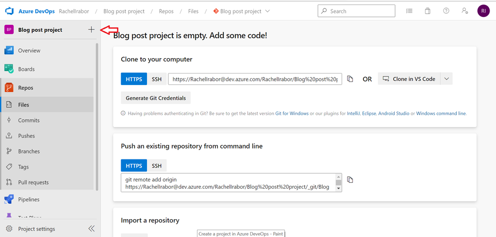The width and height of the screenshot is (496, 237).
Task: Open Git for Windows link
Action: [292, 113]
